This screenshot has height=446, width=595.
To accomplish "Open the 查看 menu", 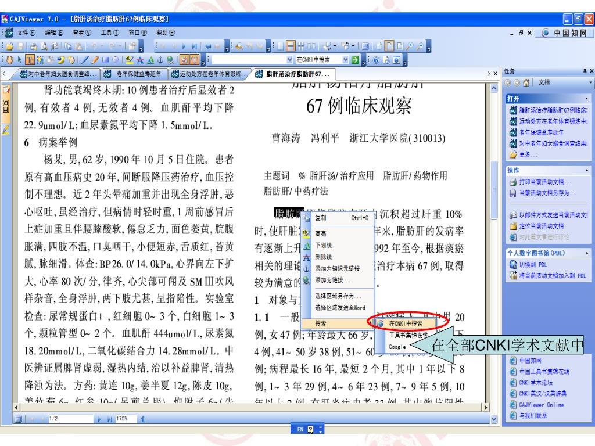I will (83, 33).
